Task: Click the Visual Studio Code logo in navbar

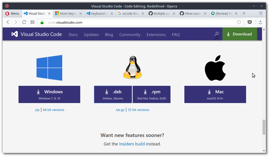Action: 14,34
